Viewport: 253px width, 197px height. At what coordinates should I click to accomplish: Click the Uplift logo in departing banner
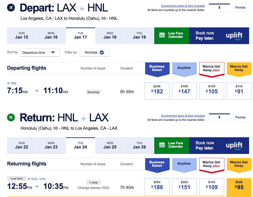click(234, 35)
